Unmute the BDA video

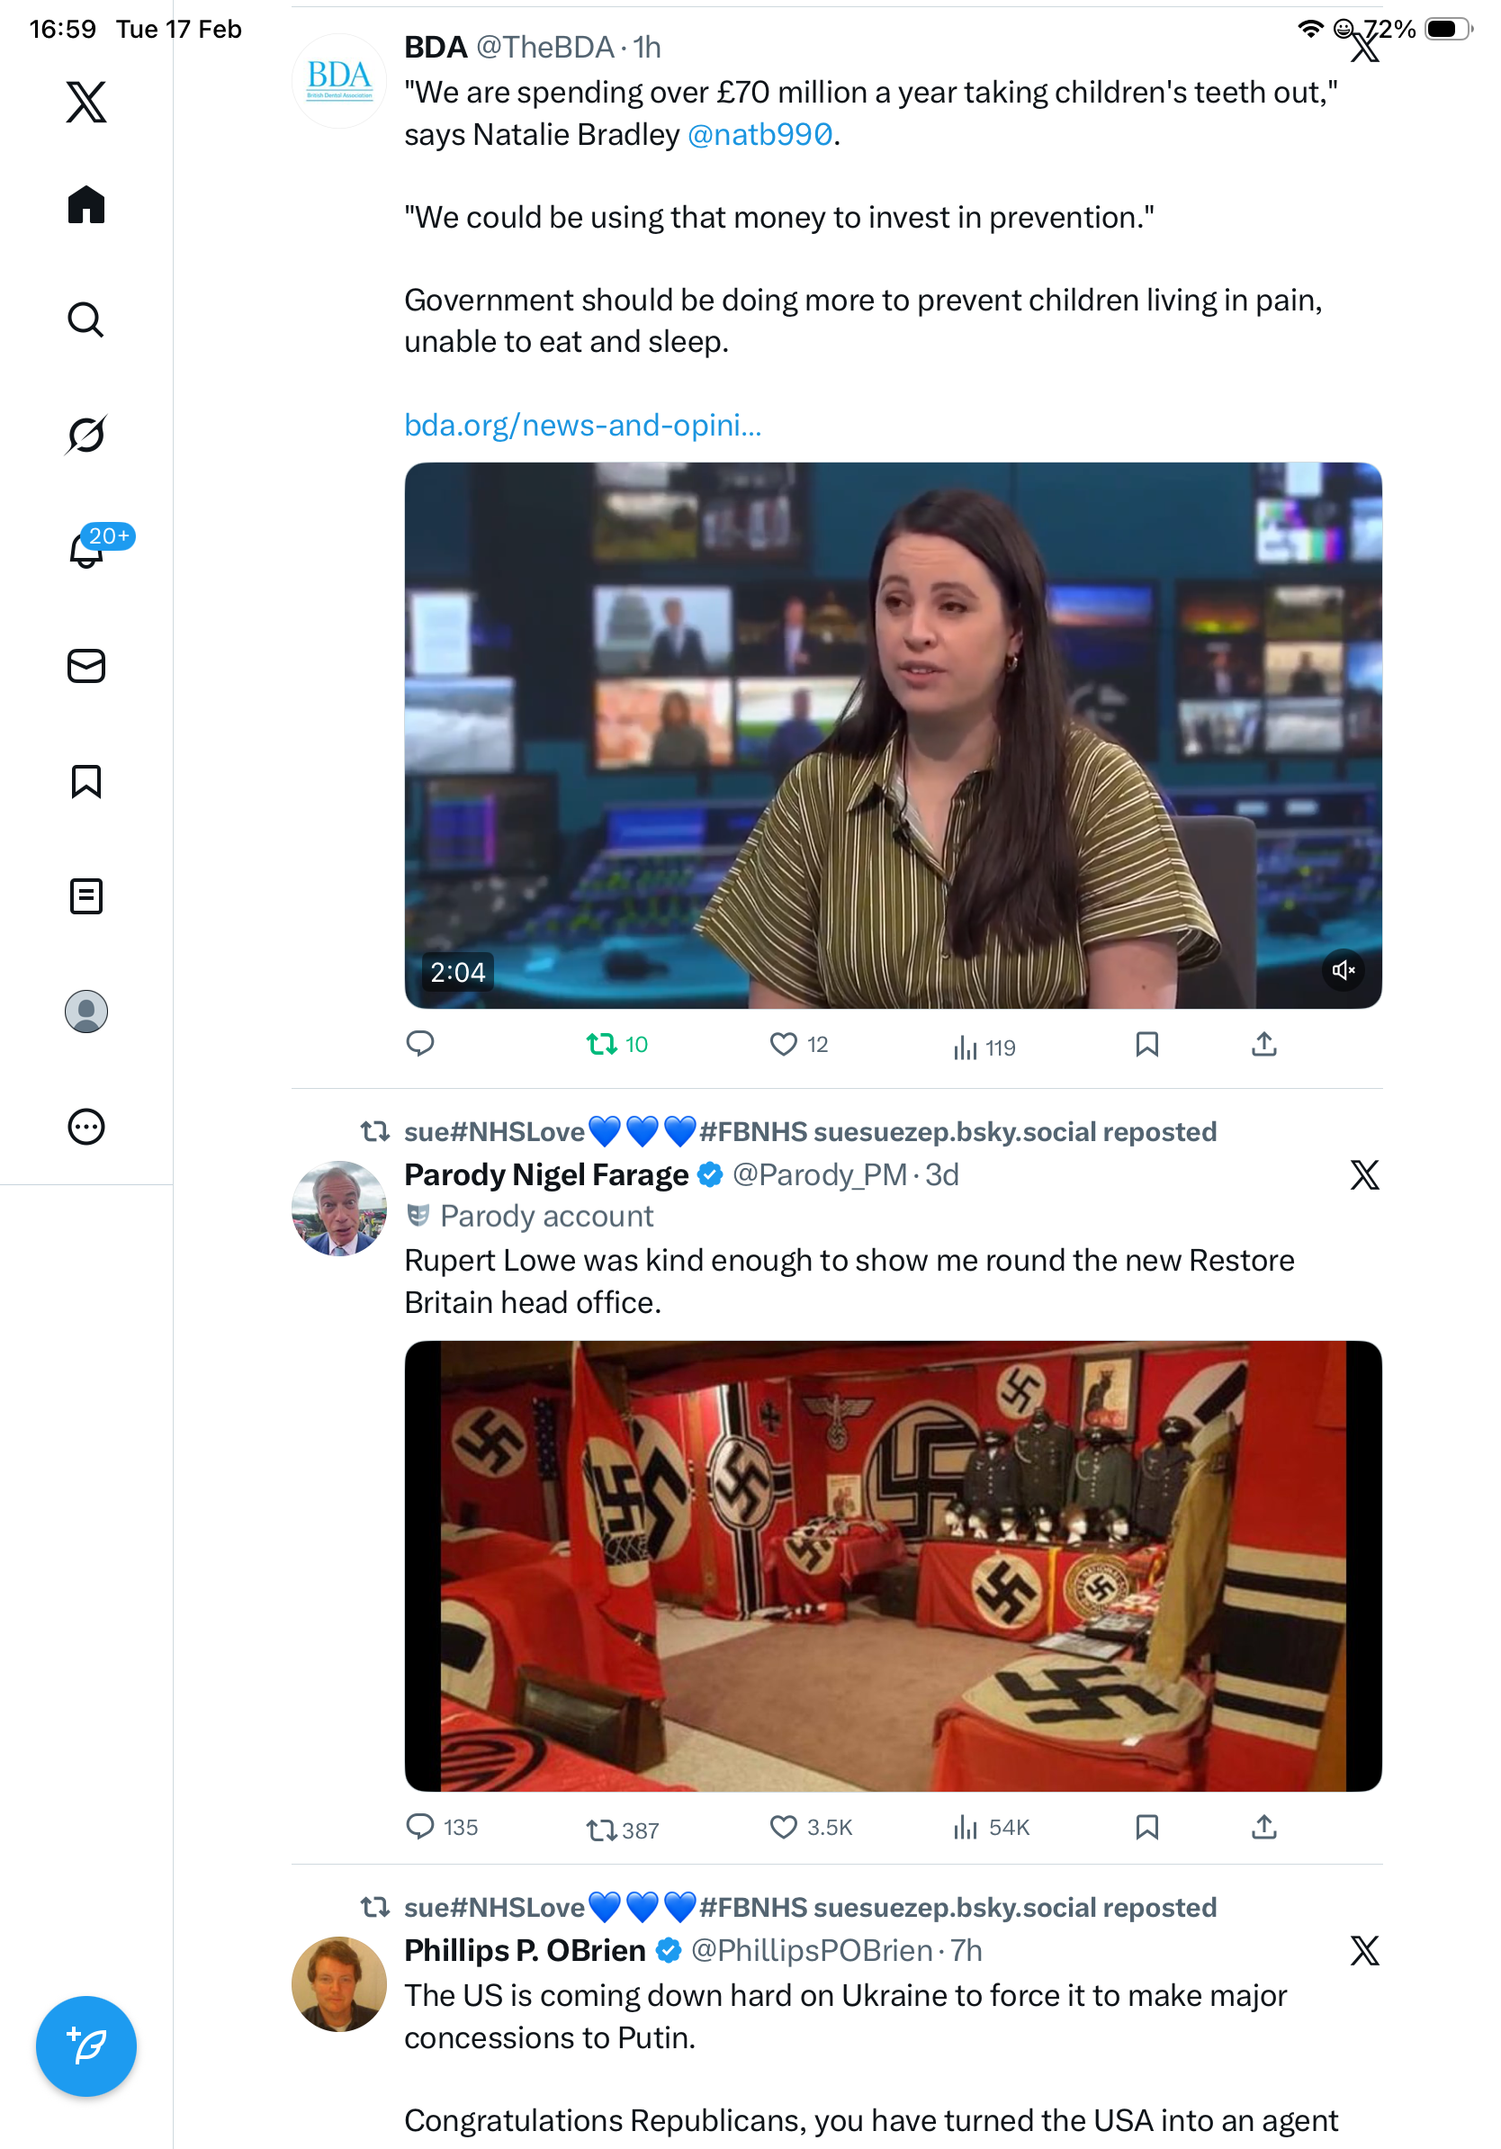tap(1343, 970)
